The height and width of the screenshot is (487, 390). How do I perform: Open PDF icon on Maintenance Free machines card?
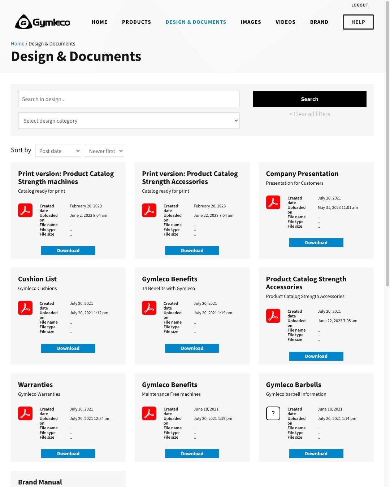pos(149,413)
